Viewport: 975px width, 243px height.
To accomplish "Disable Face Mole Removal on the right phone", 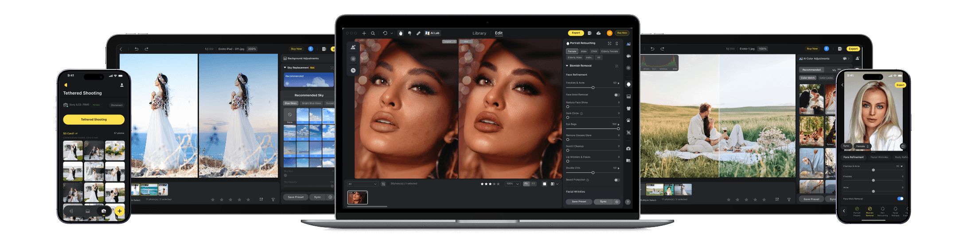I will point(900,199).
